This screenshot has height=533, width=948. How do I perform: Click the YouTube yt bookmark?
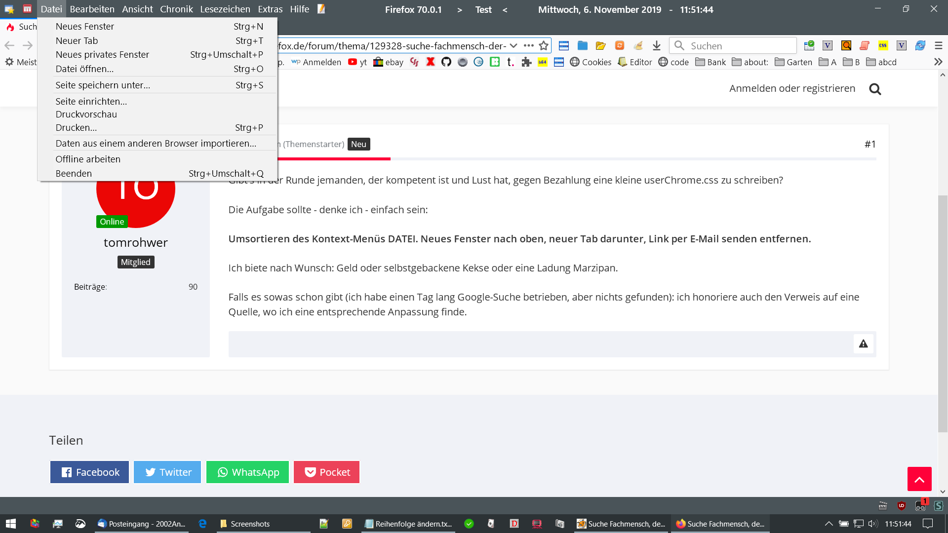click(357, 62)
